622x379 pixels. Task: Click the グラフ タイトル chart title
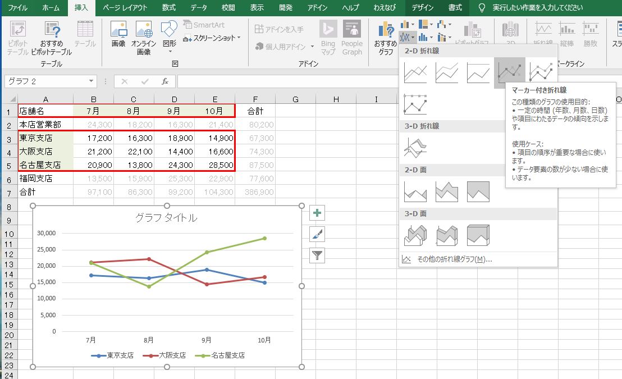click(x=166, y=217)
